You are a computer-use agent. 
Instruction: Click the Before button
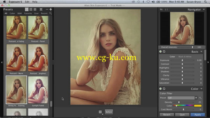(x=109, y=112)
